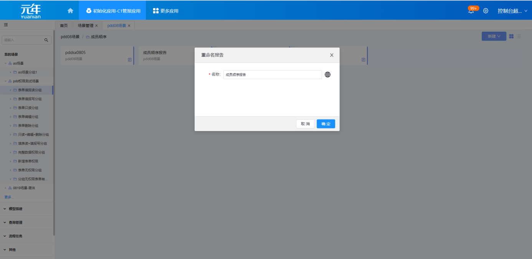Expand the 模型搭建 sidebar section
Screen dimensions: 532x259
coord(15,209)
